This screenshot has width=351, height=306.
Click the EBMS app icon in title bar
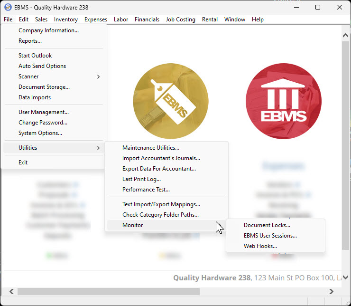click(8, 7)
